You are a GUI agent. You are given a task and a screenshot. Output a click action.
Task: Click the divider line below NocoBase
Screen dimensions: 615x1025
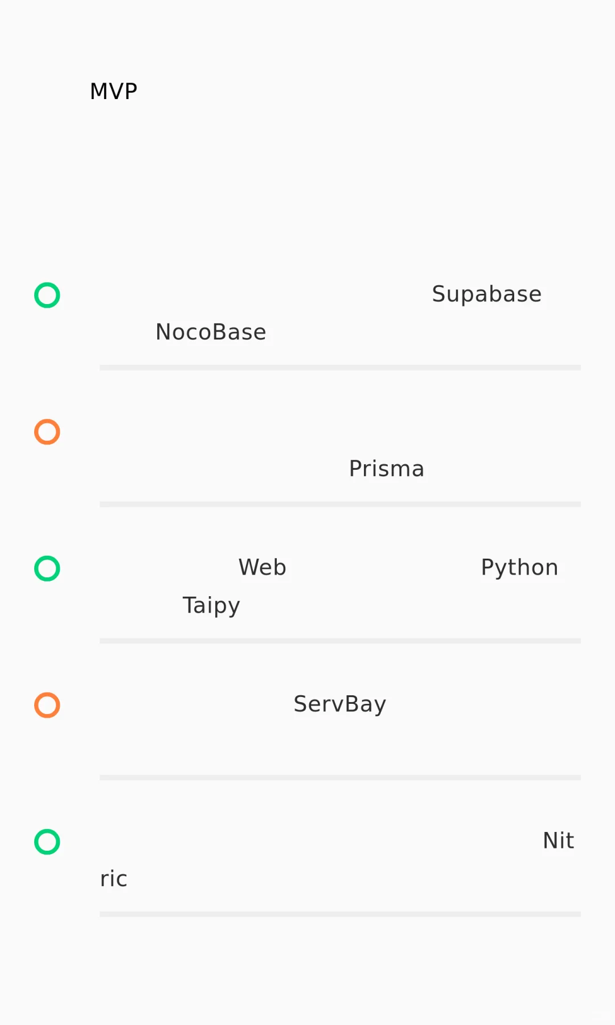[x=340, y=368]
